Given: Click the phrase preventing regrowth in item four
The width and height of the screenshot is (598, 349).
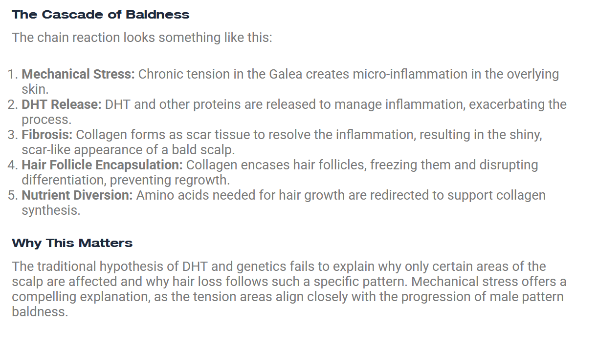Looking at the screenshot, I should (x=170, y=180).
